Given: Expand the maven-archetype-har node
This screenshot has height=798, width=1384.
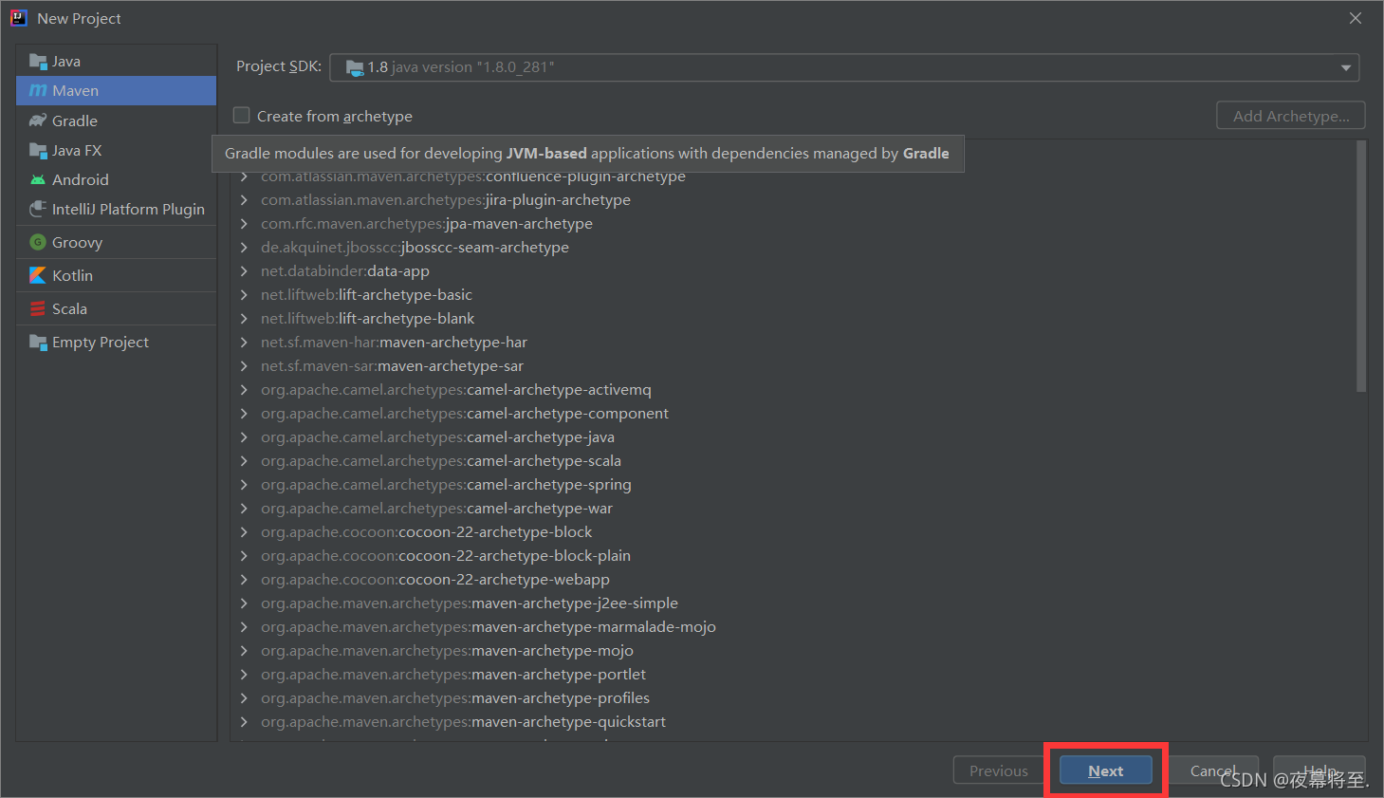Looking at the screenshot, I should pos(244,342).
